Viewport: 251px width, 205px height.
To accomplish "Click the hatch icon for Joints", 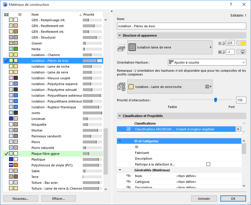I will pos(11,113).
